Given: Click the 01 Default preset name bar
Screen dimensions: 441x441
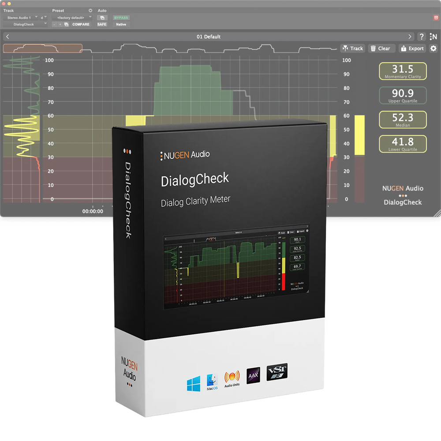Looking at the screenshot, I should tap(209, 37).
